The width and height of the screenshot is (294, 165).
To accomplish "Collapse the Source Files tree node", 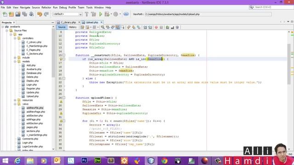I will point(7,31).
